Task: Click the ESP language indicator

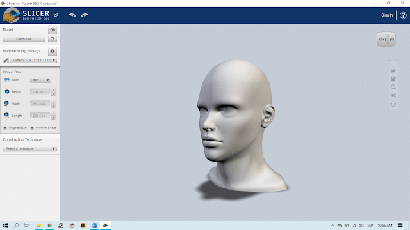Action: (x=370, y=226)
